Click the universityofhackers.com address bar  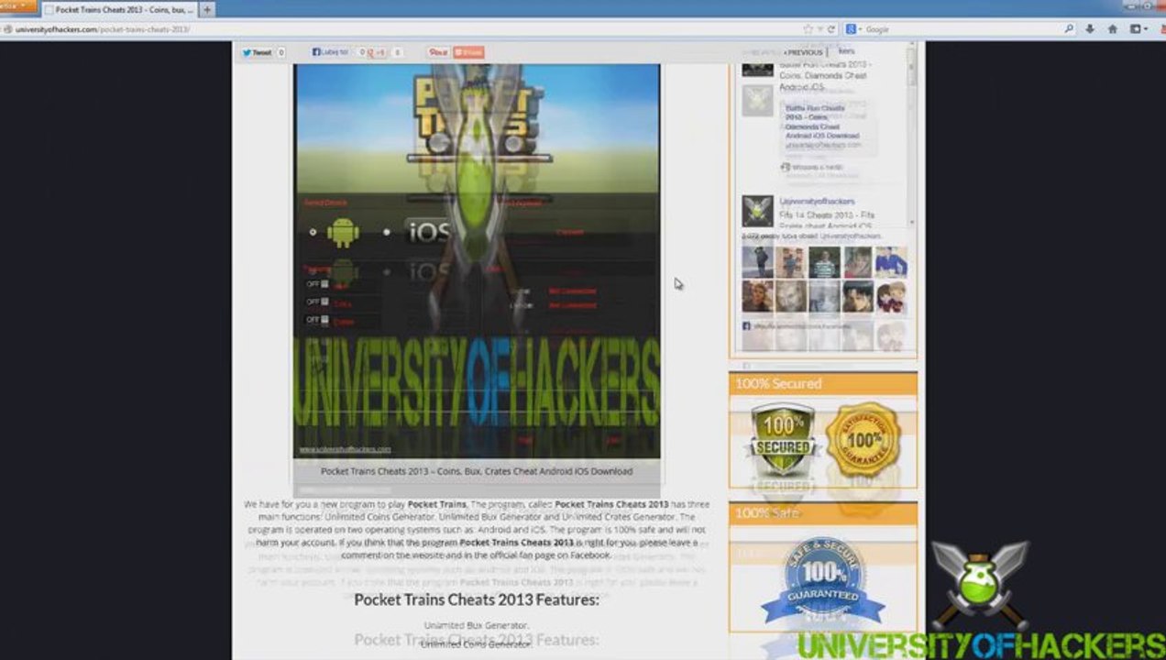point(403,29)
